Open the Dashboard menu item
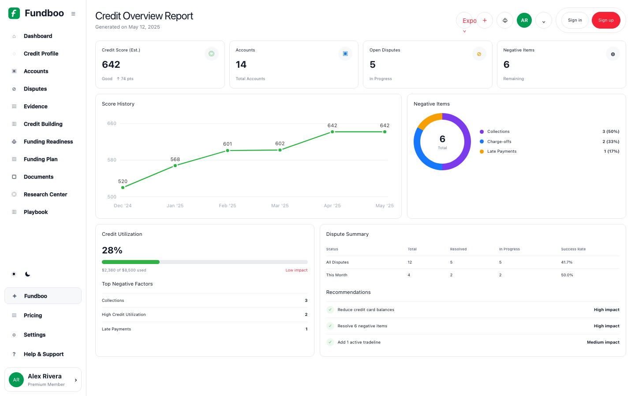635x396 pixels. tap(43, 36)
